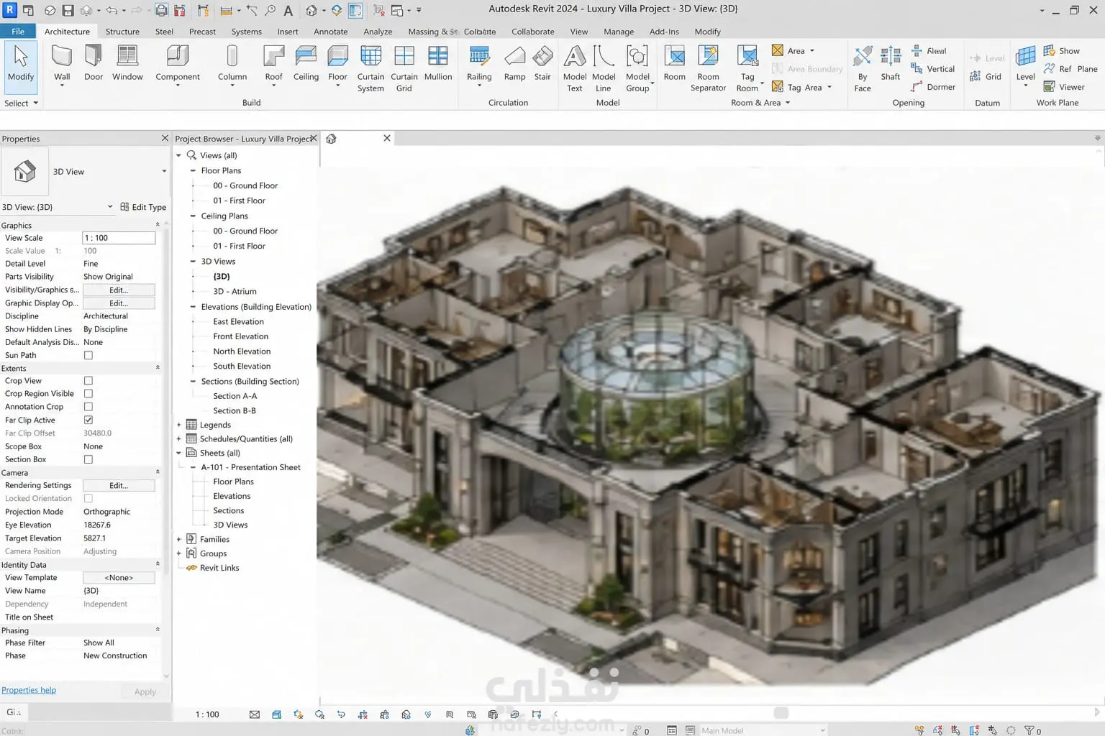Screen dimensions: 1105x736
Task: Click Edit for Visibility/Graphics overrides
Action: tap(119, 290)
